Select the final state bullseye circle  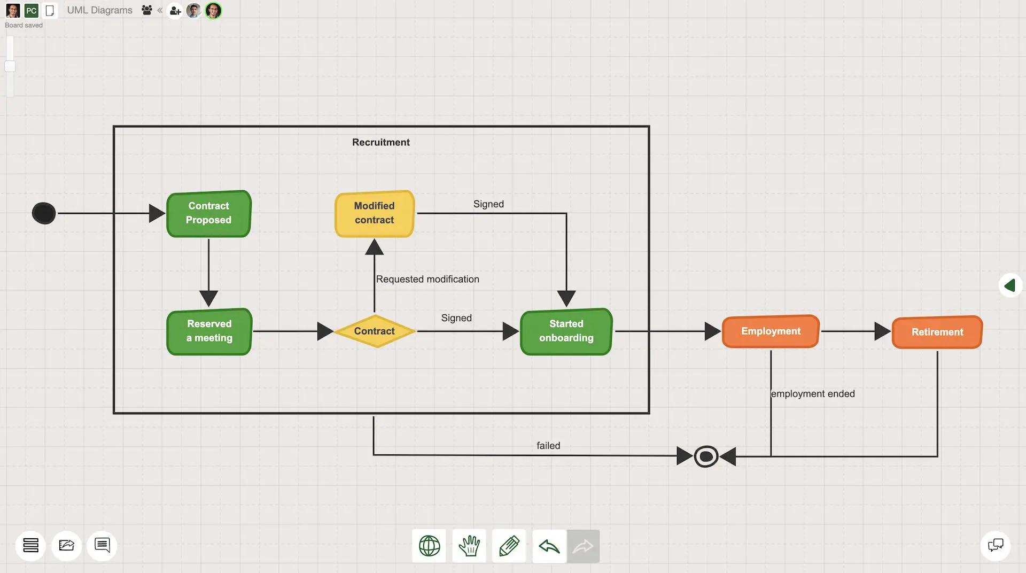pos(706,456)
